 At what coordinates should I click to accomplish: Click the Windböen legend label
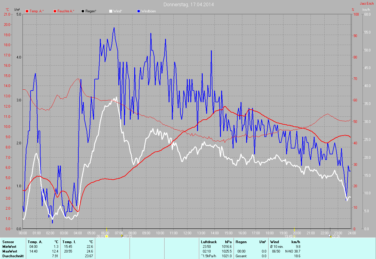tap(149, 11)
